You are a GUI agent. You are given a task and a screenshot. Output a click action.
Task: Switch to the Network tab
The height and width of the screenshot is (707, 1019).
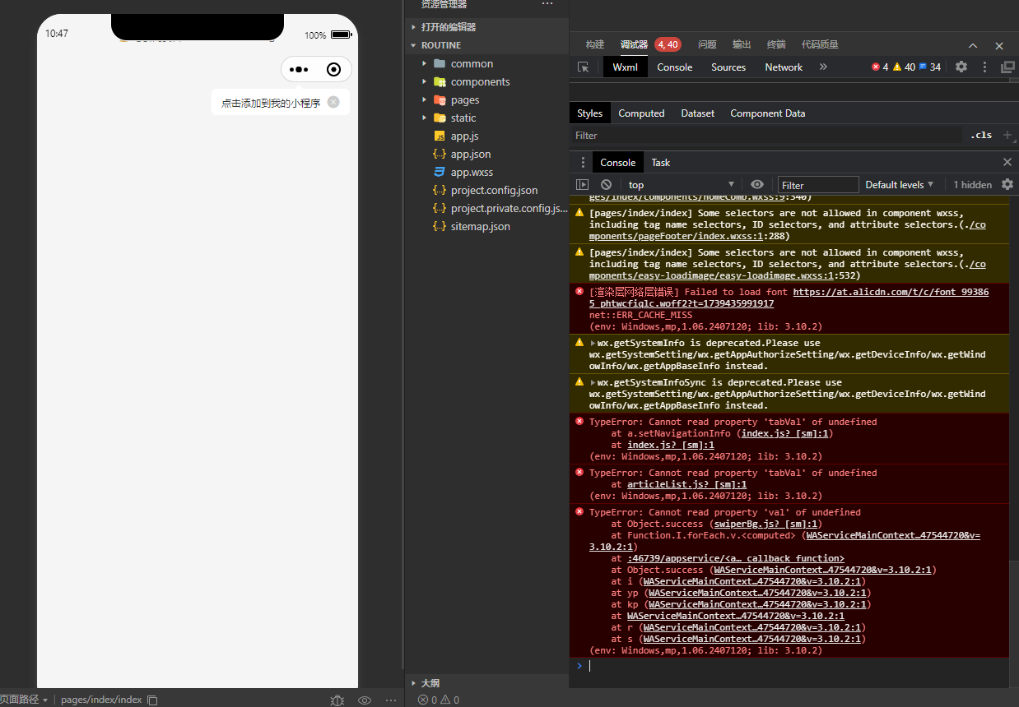[x=783, y=67]
